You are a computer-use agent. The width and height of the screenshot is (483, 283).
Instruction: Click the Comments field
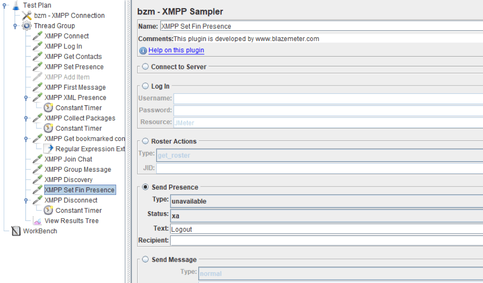(x=328, y=38)
